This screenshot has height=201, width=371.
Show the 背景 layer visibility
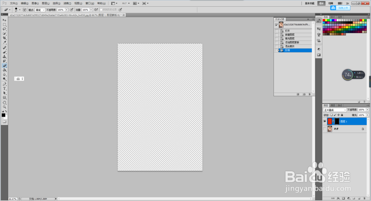(325, 129)
